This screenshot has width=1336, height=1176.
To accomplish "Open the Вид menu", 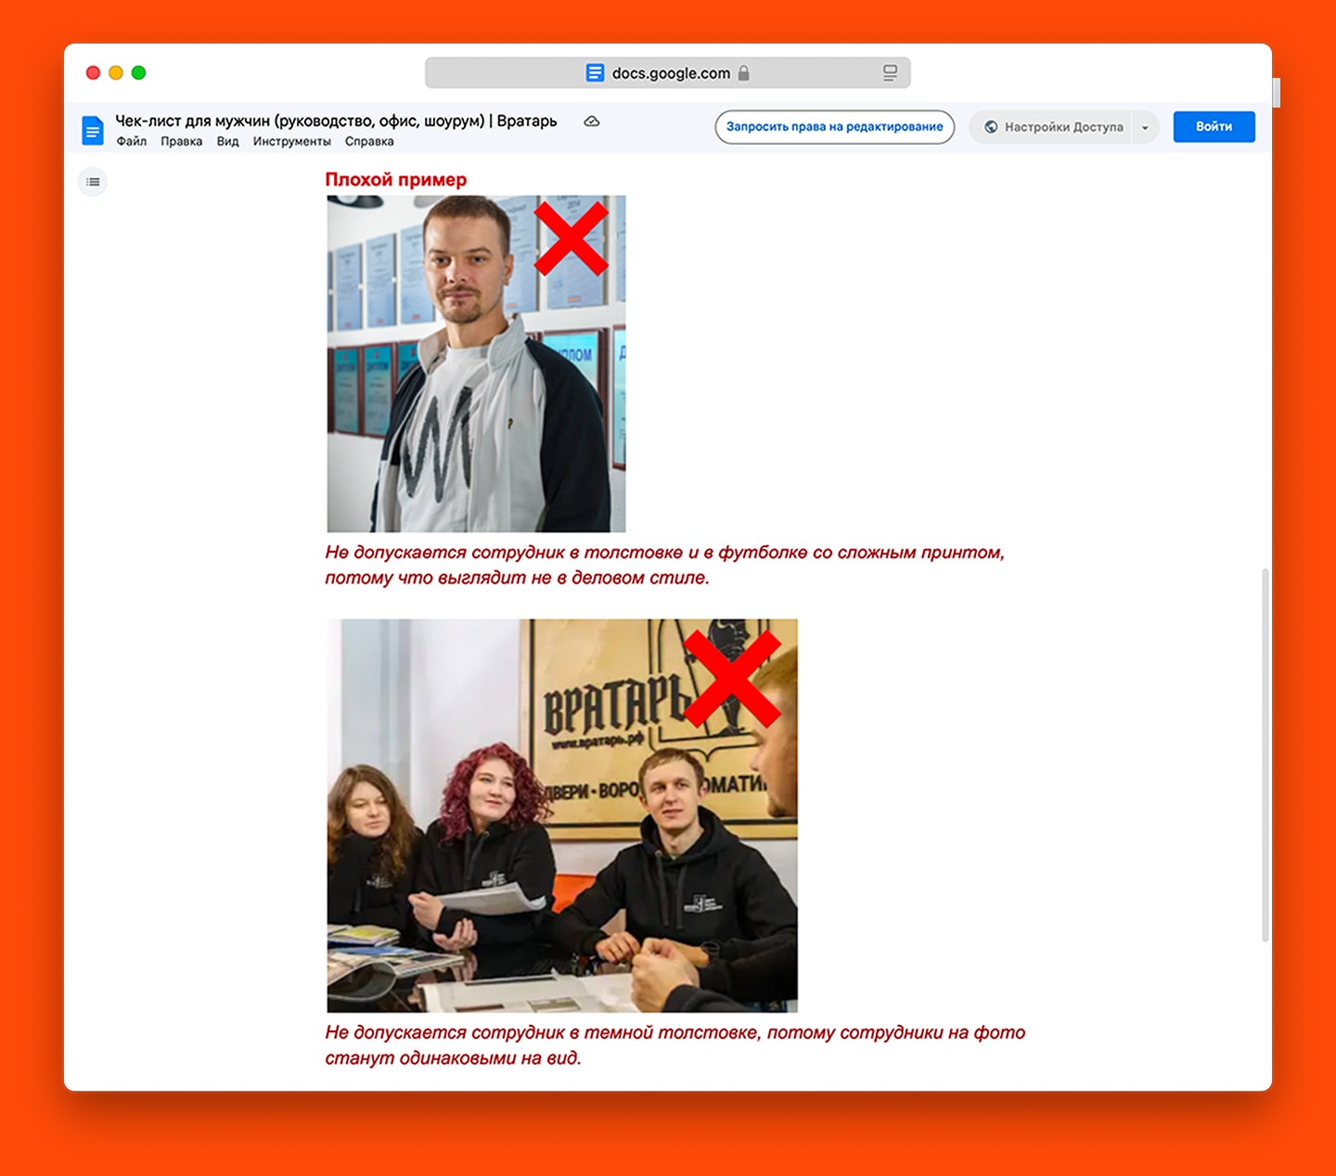I will point(227,142).
